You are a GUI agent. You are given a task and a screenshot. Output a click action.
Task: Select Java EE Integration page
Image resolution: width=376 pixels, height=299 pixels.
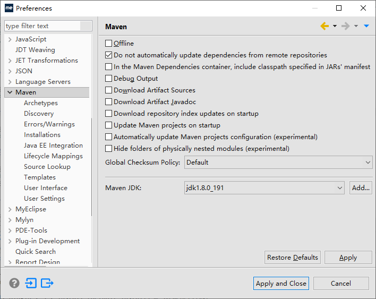53,146
